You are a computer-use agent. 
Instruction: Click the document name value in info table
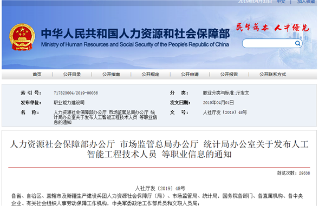(105, 117)
